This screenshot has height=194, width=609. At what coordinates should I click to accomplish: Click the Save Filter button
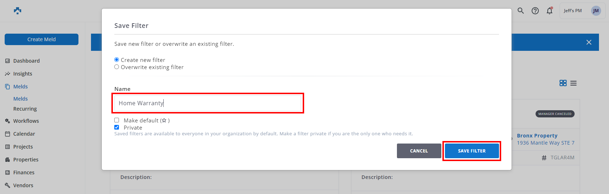[x=471, y=151]
